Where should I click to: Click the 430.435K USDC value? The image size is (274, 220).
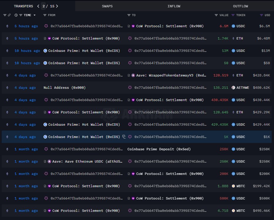[220, 100]
